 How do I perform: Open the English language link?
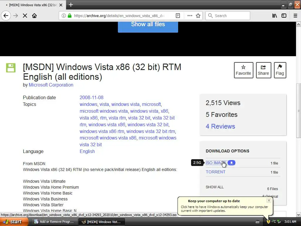(x=87, y=152)
